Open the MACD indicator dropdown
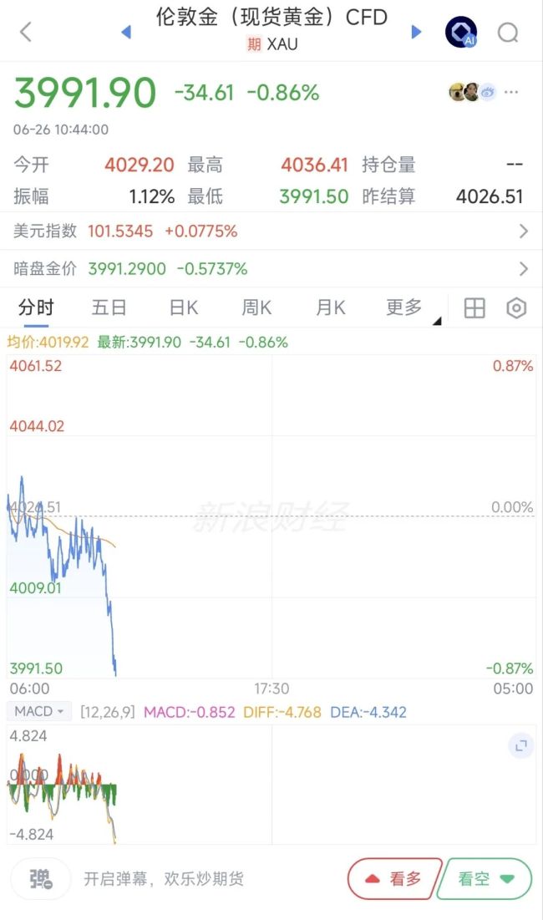Viewport: 543px width, 920px height. tap(38, 711)
